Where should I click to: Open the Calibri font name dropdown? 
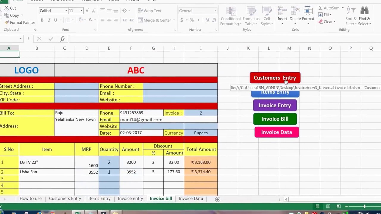[66, 11]
